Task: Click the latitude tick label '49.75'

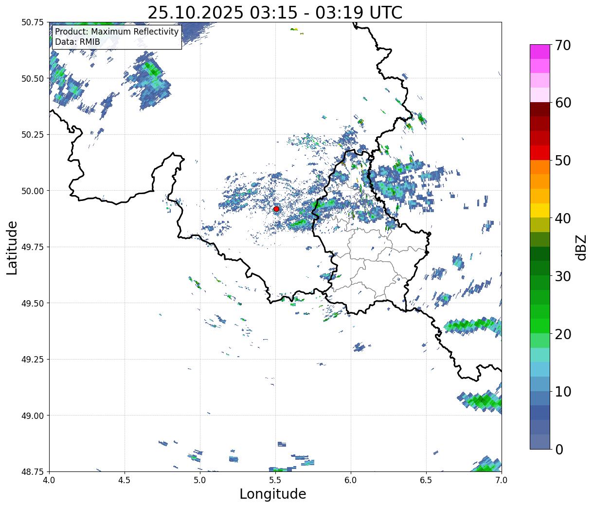Action: coord(33,247)
